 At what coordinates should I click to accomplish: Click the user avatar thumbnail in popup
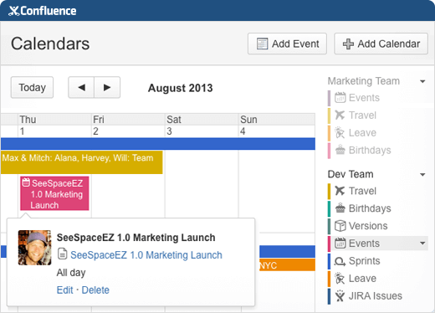(x=34, y=248)
